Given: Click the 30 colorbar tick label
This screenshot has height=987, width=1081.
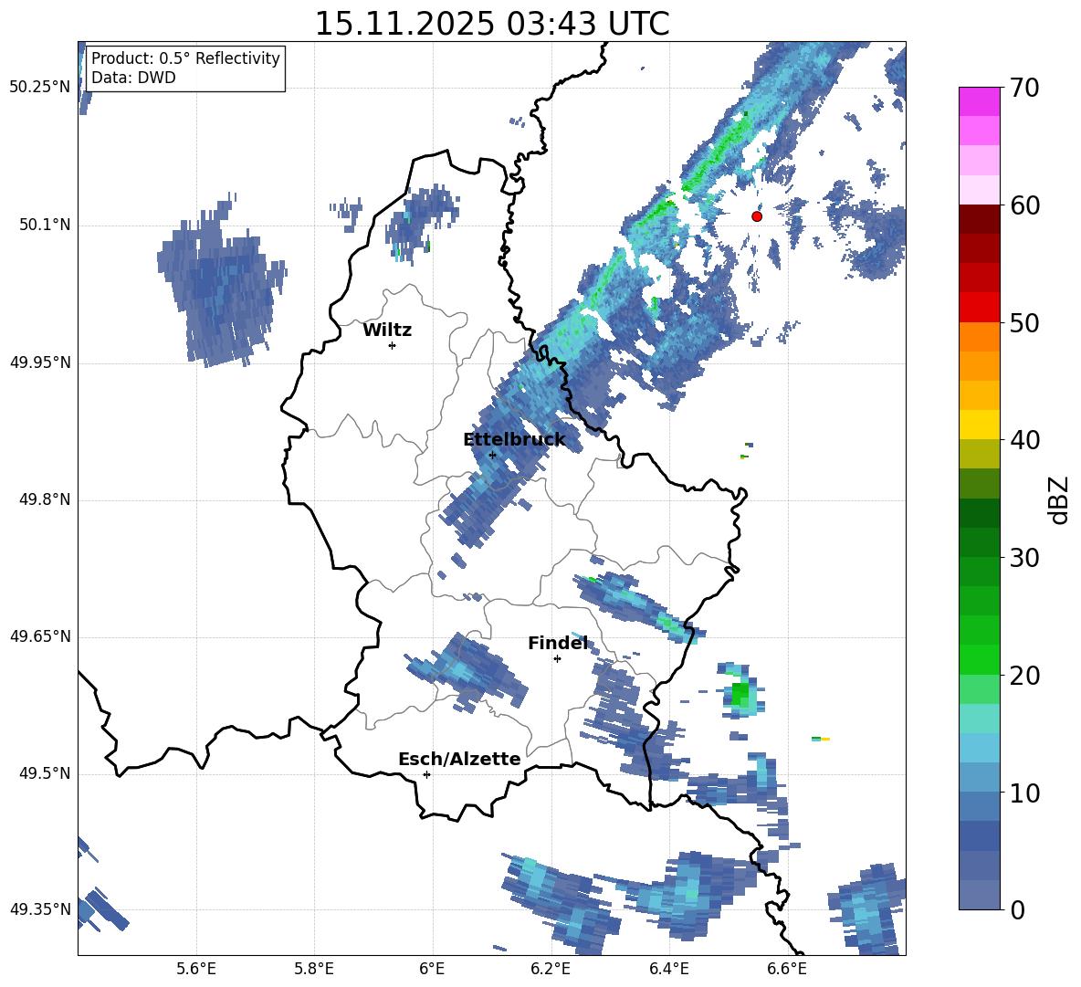Looking at the screenshot, I should [x=1023, y=558].
